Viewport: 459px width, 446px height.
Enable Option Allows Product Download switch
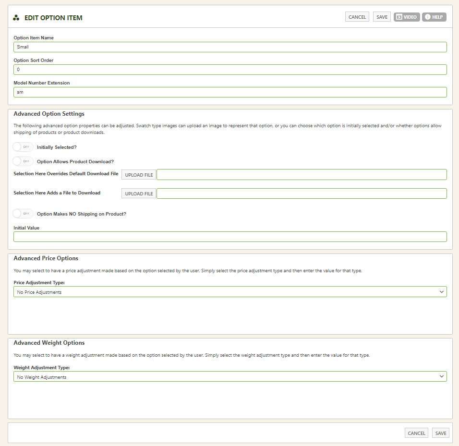23,161
